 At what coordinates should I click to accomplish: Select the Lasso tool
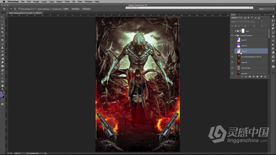tap(3, 25)
